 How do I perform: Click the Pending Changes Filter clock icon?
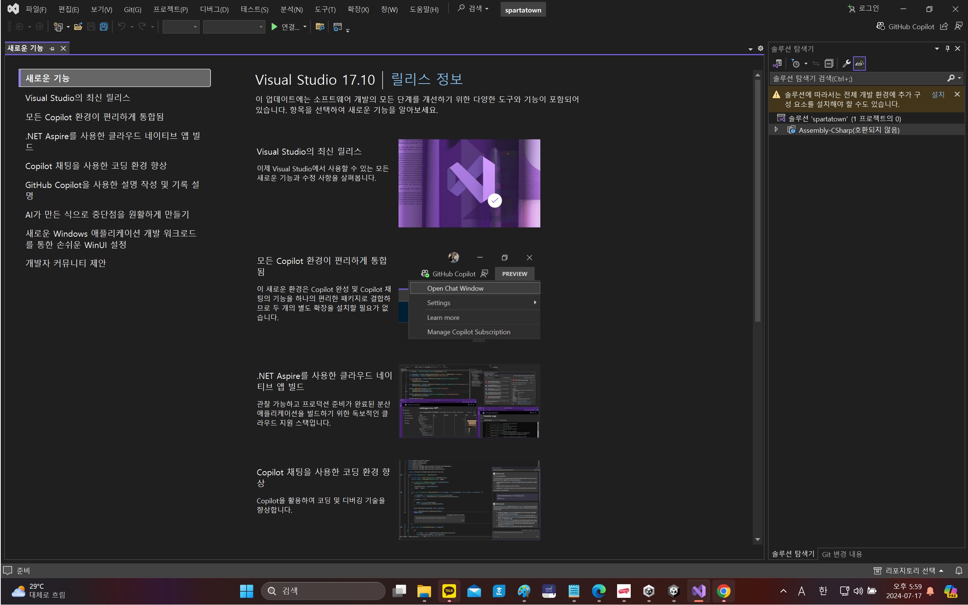tap(796, 63)
